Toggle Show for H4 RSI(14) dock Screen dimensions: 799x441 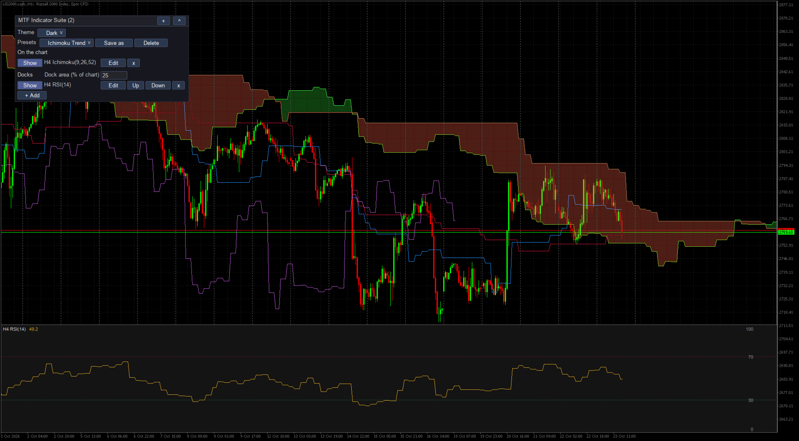point(30,85)
